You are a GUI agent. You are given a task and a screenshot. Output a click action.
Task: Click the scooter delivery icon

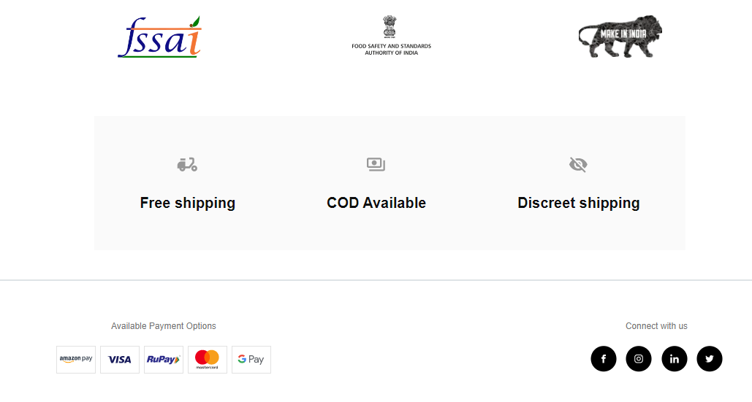[187, 164]
